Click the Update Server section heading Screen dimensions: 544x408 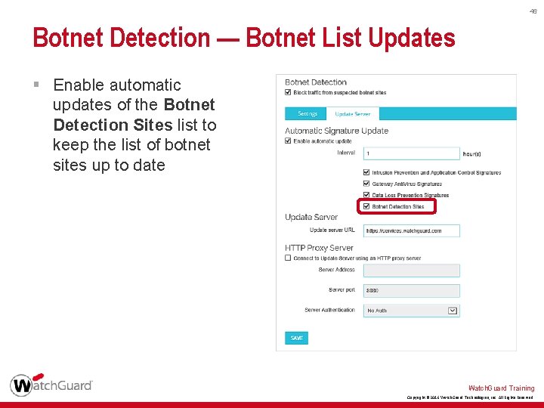click(x=311, y=217)
